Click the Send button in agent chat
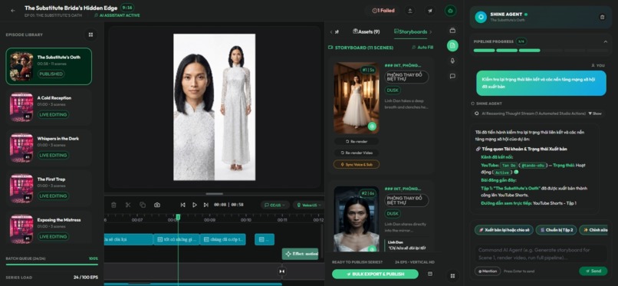Image resolution: width=618 pixels, height=286 pixels. (593, 271)
